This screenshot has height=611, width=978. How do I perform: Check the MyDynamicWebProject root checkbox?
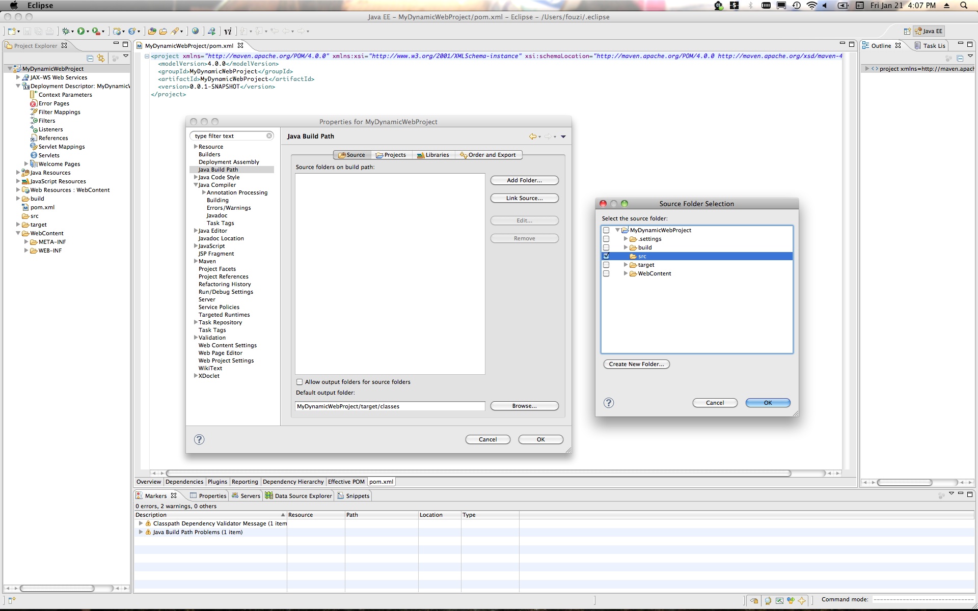pyautogui.click(x=606, y=230)
